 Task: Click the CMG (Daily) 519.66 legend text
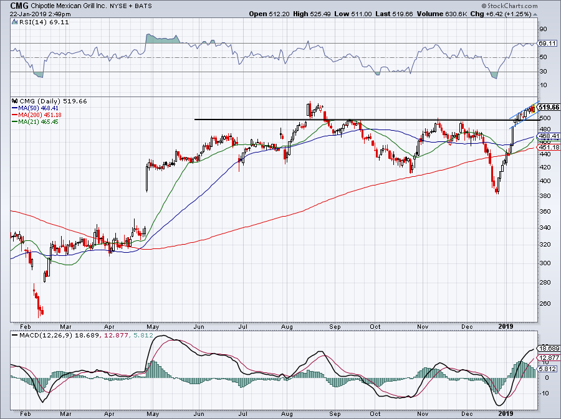(x=53, y=101)
